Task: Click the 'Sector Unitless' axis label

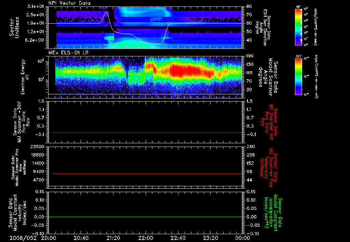Action: [x=14, y=27]
